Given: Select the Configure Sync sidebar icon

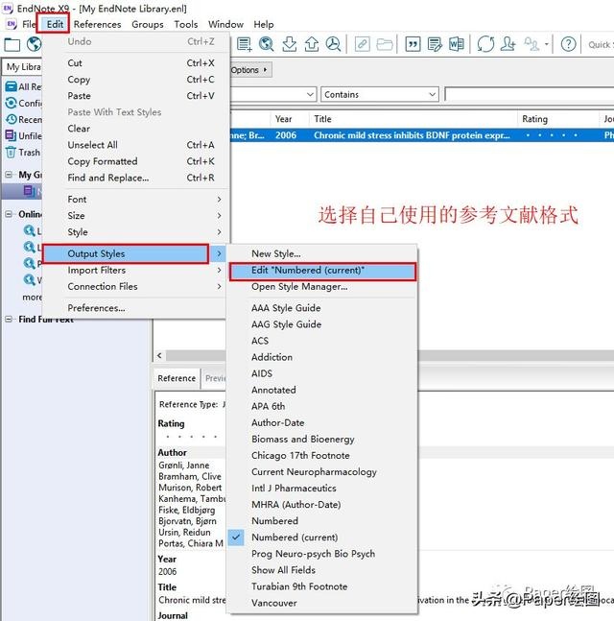Looking at the screenshot, I should coord(12,103).
